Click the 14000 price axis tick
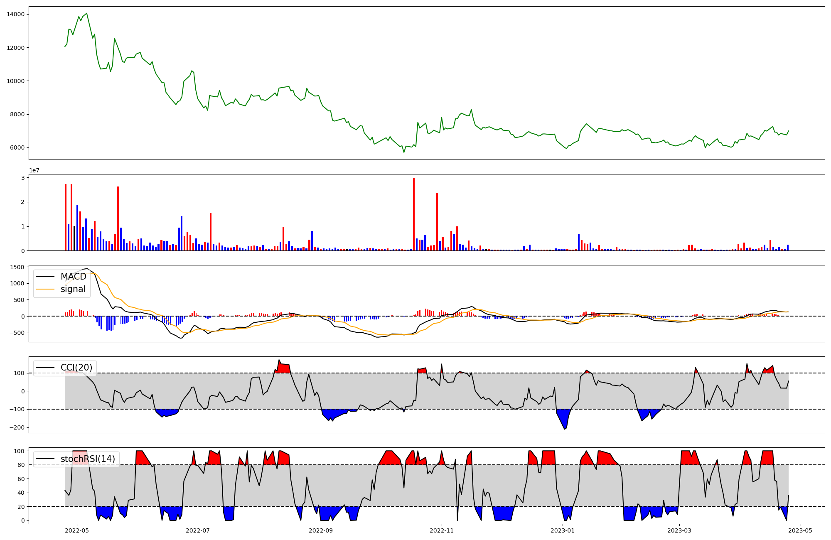This screenshot has width=831, height=540. (16, 15)
